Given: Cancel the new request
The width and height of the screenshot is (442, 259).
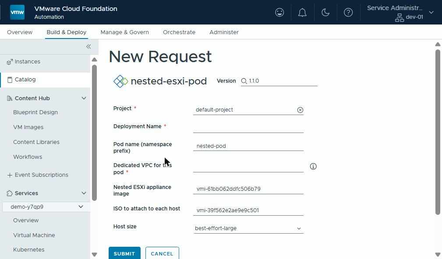Looking at the screenshot, I should pos(162,253).
